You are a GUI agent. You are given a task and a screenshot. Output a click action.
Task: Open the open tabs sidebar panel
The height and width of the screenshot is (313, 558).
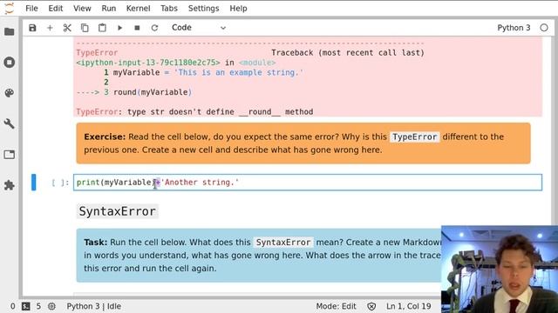click(10, 155)
